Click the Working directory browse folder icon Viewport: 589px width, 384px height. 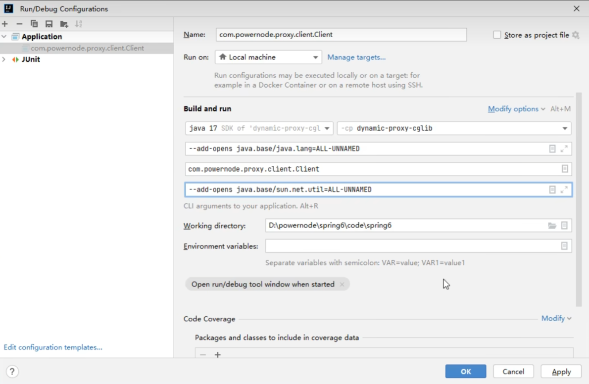pos(552,226)
